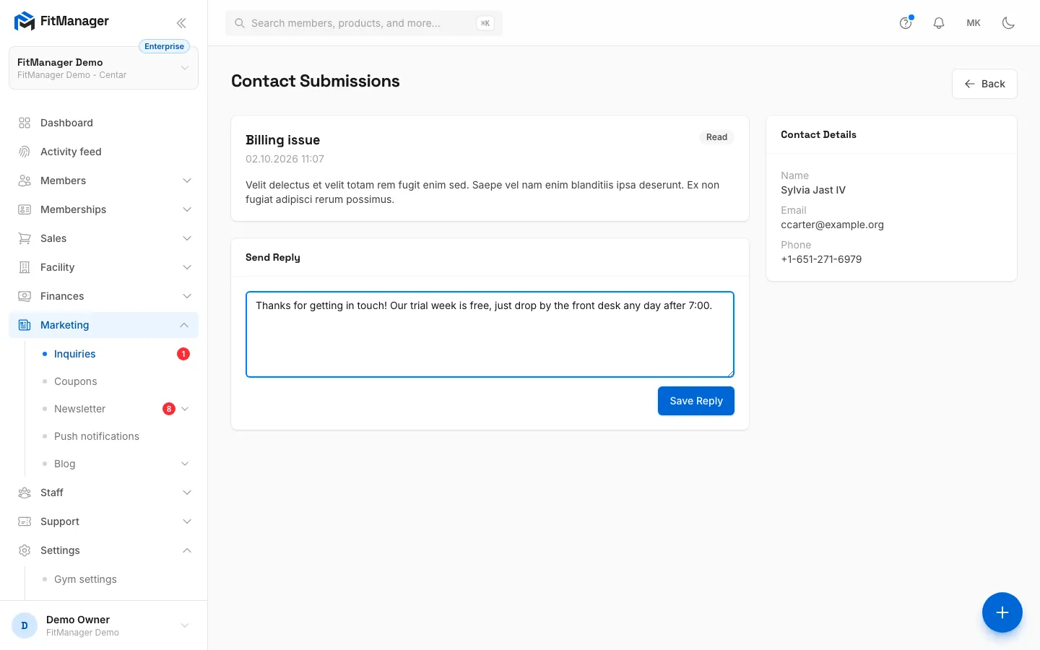Click the Facility building icon
Screen dimensions: 1040x650
click(25, 267)
